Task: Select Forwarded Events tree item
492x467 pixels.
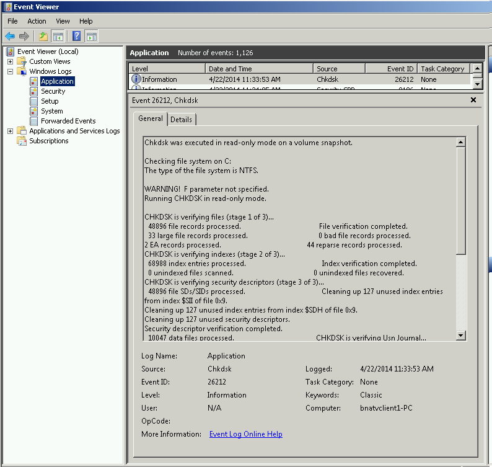Action: [x=68, y=121]
